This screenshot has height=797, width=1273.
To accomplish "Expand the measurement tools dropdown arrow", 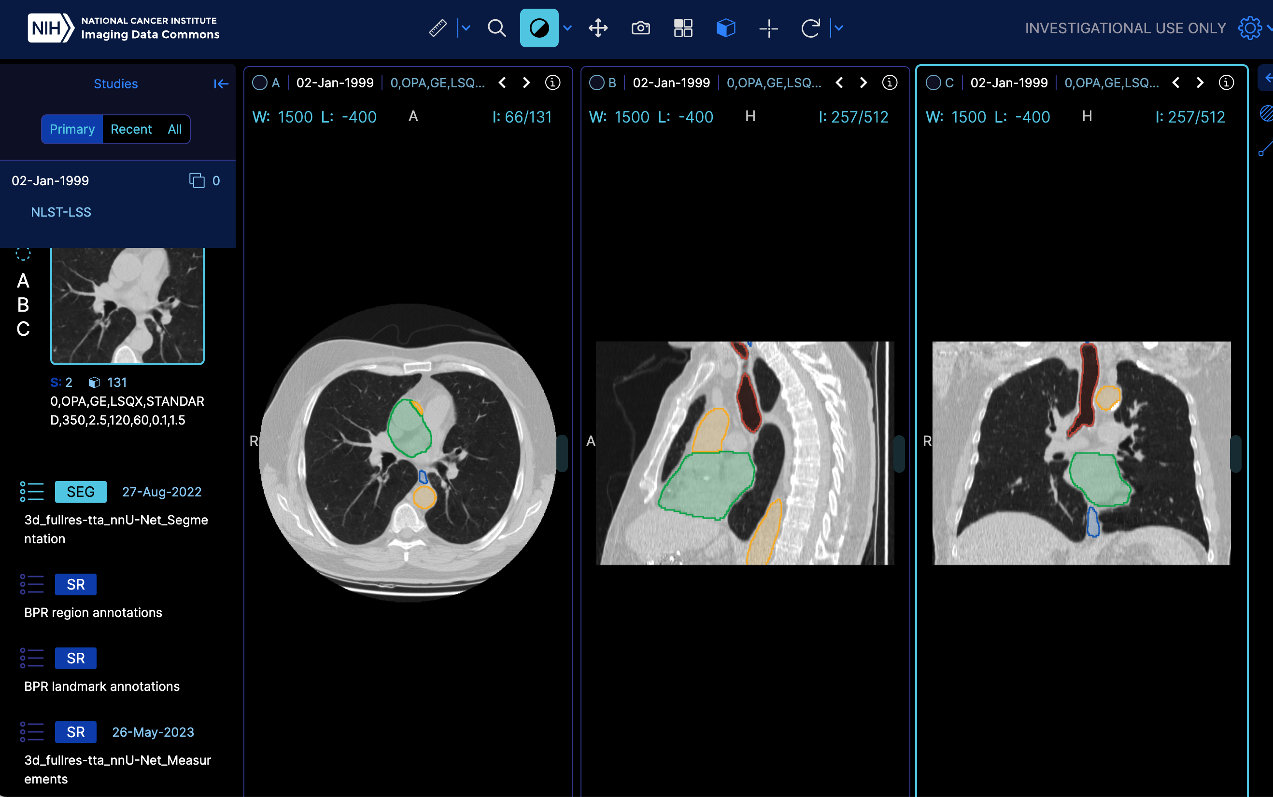I will [466, 28].
